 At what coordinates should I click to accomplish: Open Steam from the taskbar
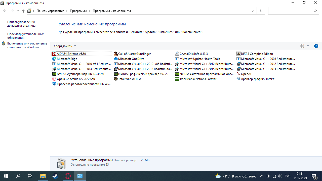pyautogui.click(x=55, y=176)
